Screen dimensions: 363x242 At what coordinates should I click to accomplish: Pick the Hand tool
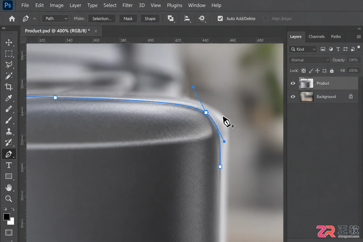[x=9, y=188]
